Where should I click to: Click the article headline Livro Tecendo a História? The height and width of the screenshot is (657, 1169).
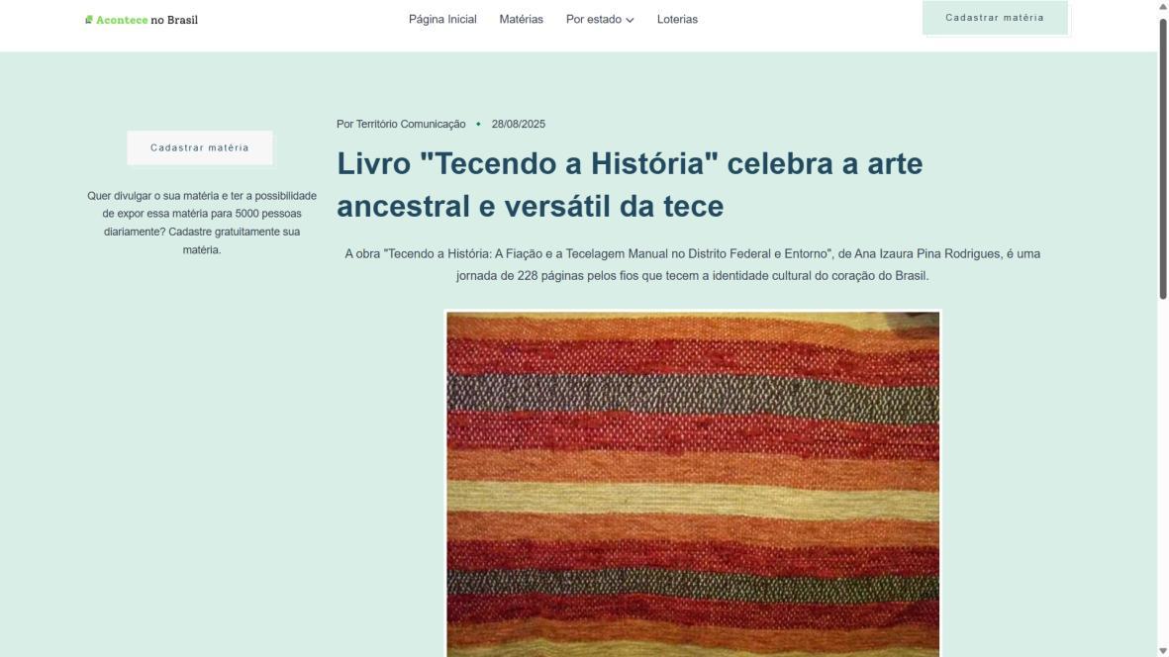coord(630,185)
